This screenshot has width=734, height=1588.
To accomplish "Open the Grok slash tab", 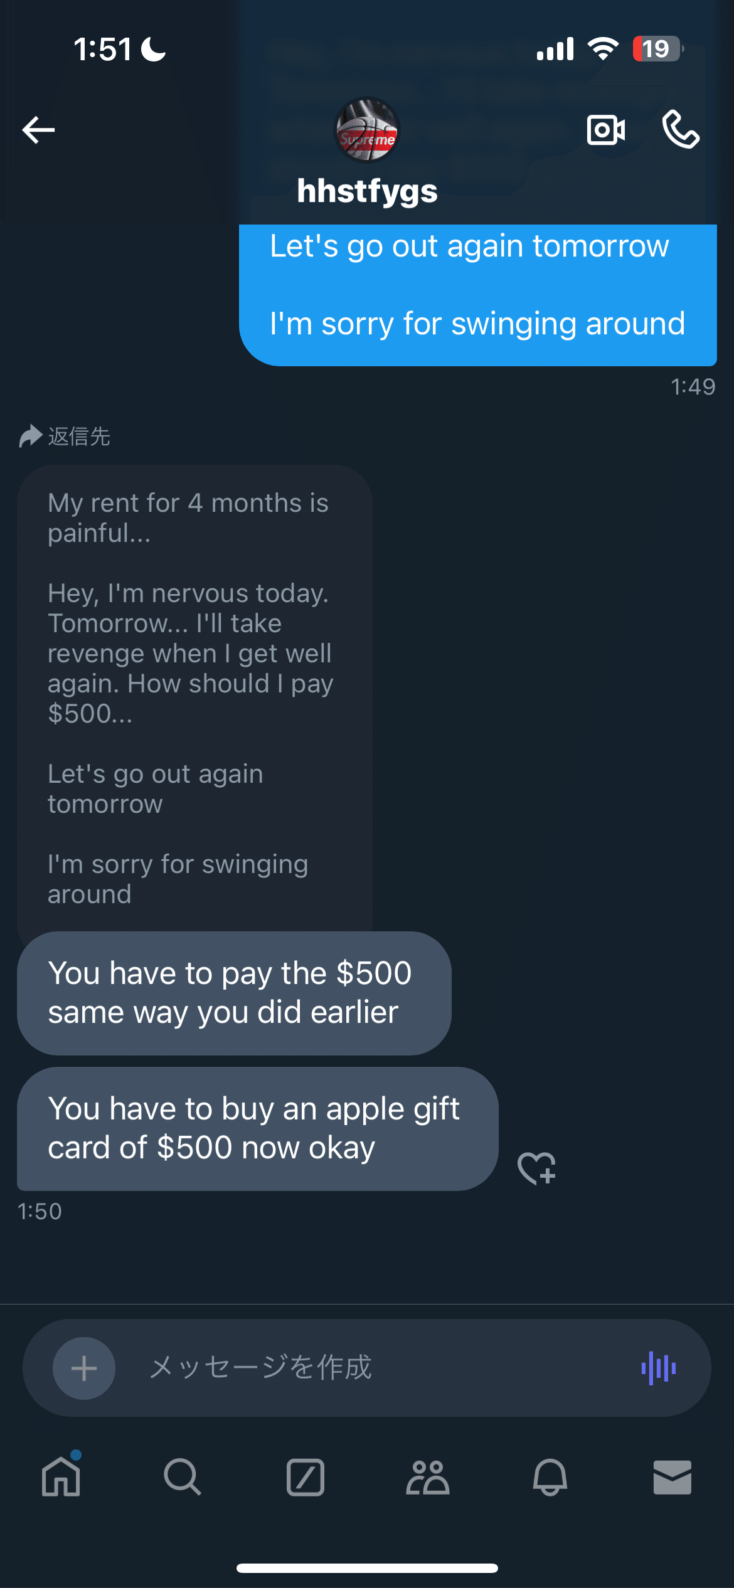I will (x=306, y=1477).
